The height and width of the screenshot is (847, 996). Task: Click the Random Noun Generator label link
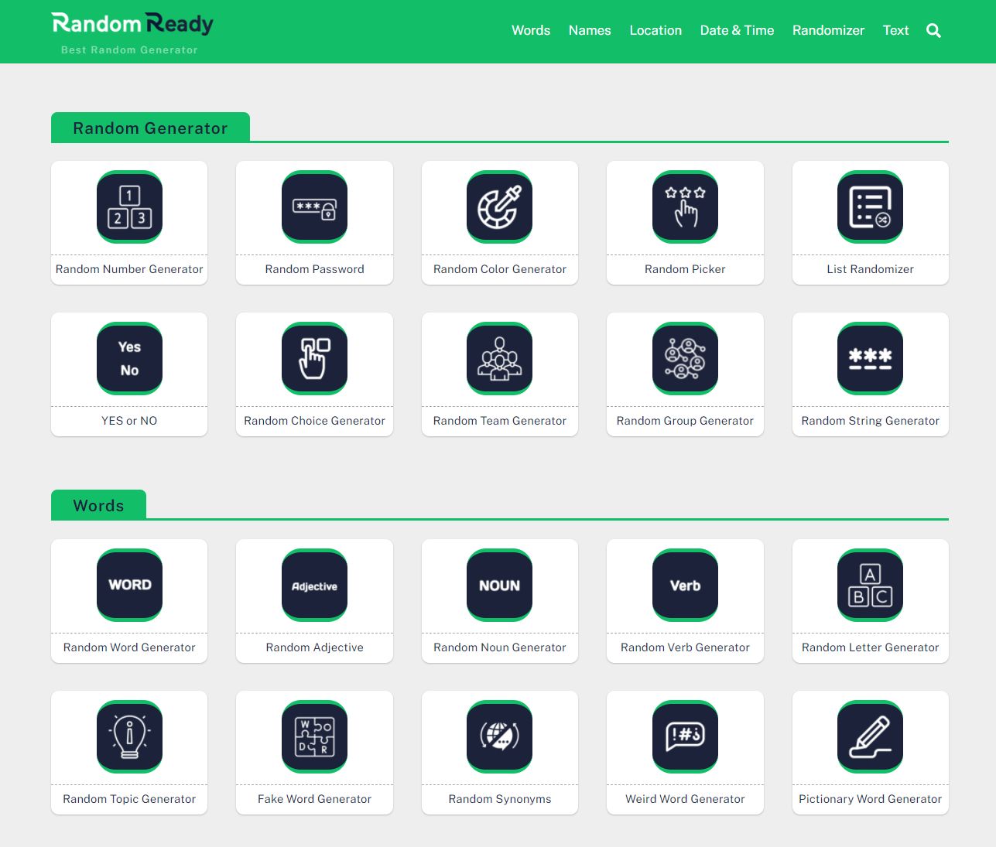tap(500, 647)
